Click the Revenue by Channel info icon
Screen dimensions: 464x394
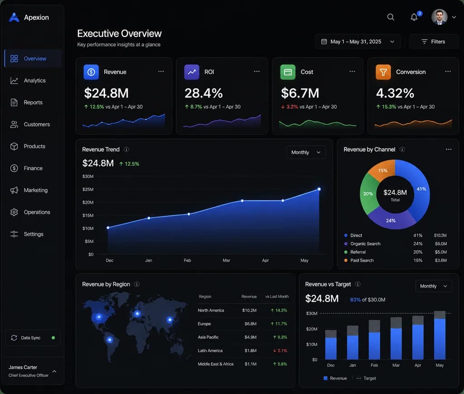pos(402,149)
